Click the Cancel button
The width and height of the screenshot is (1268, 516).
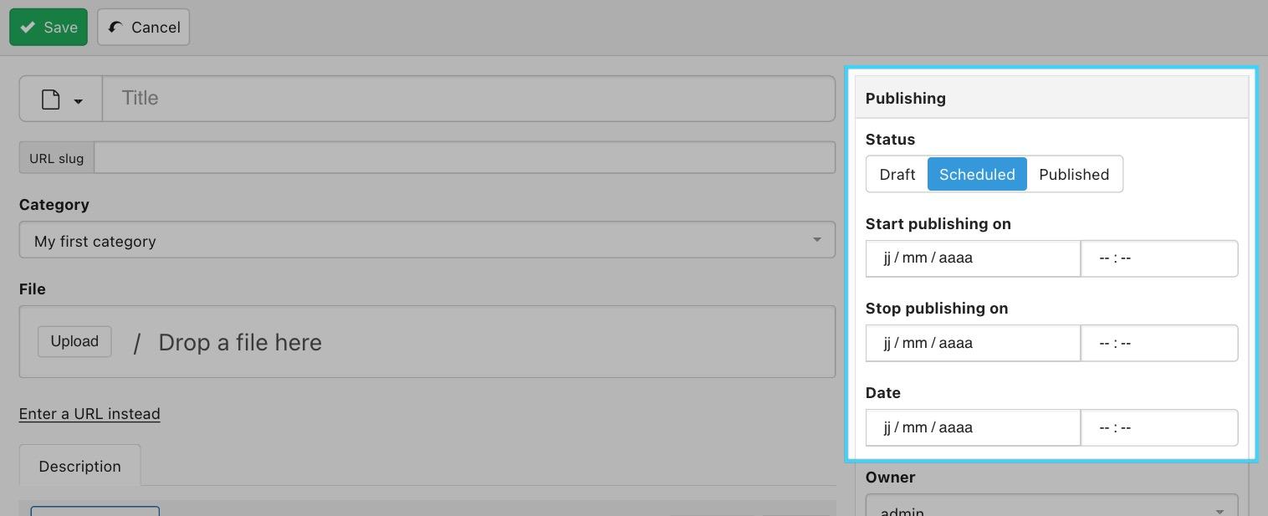(144, 28)
